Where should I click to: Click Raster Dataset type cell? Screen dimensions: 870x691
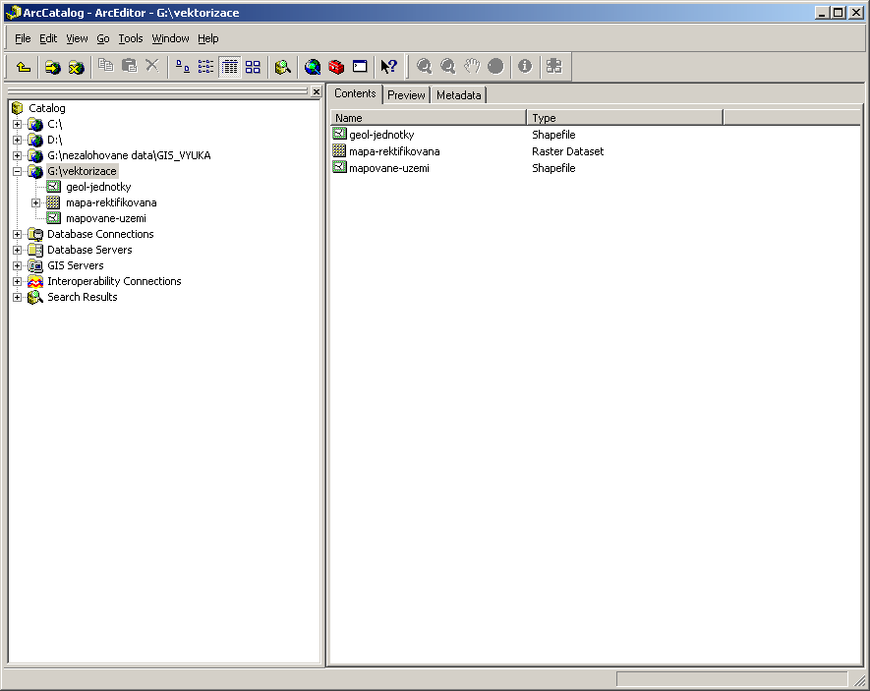pos(567,151)
